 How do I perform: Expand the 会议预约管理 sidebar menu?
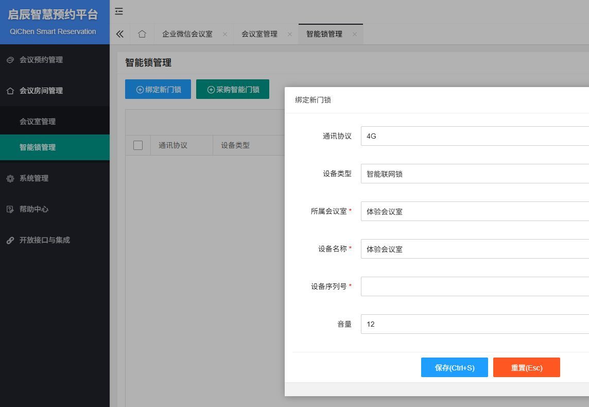(41, 60)
